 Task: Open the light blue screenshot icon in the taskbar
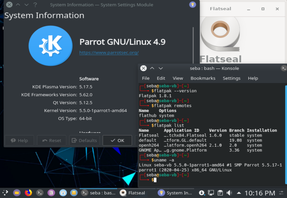(x=63, y=193)
